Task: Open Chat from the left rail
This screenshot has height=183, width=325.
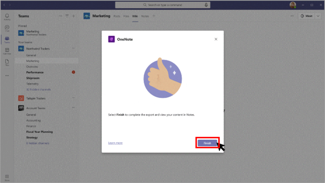Action: click(7, 28)
